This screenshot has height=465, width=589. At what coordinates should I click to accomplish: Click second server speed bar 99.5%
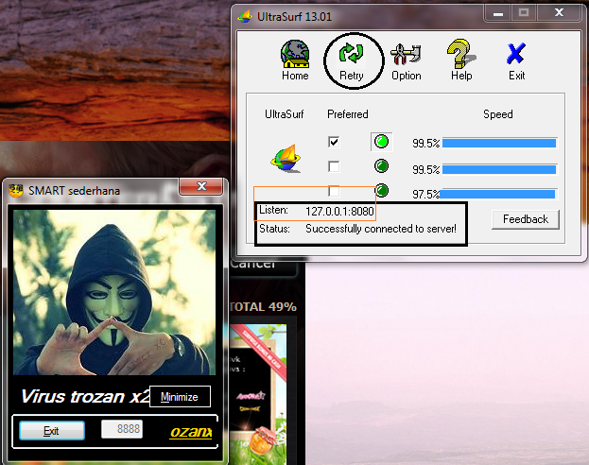[x=499, y=169]
